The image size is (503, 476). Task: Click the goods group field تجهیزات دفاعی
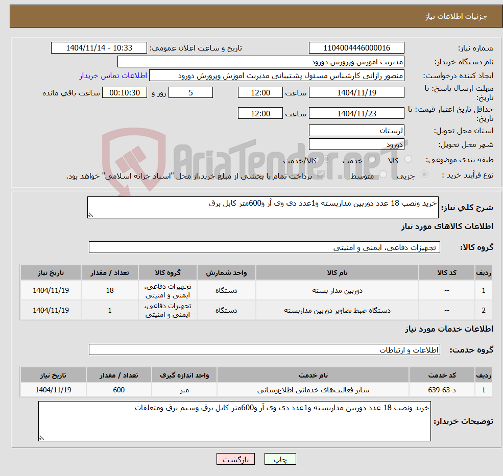265,247
